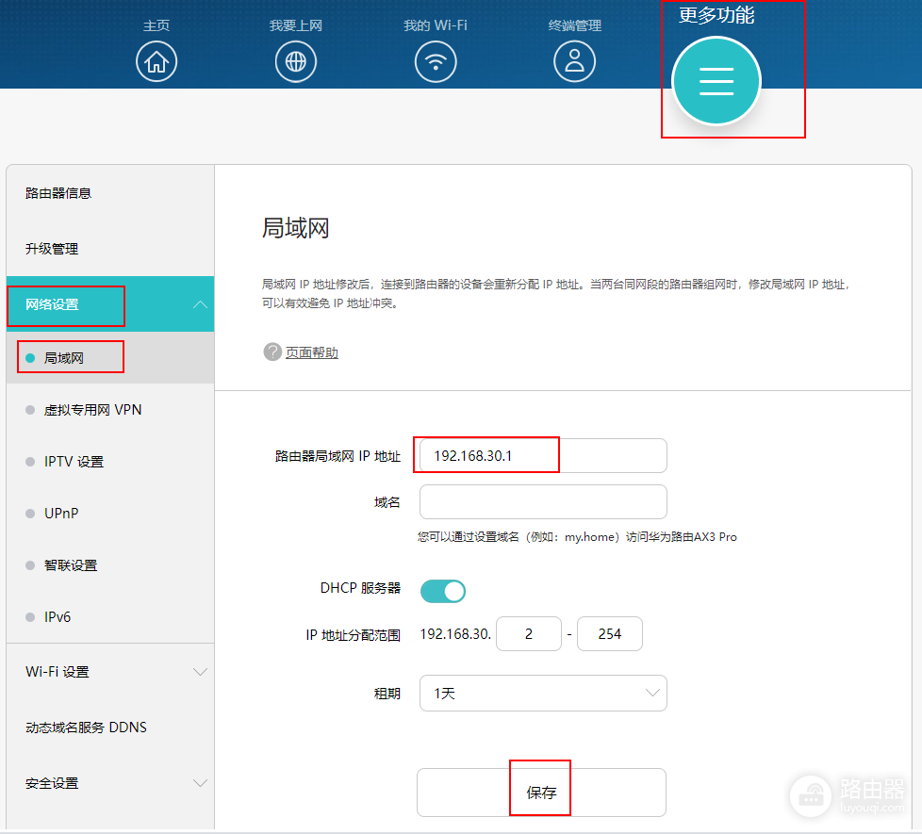The height and width of the screenshot is (834, 922).
Task: Click the IP 地址分配范围 label
Action: [x=353, y=635]
